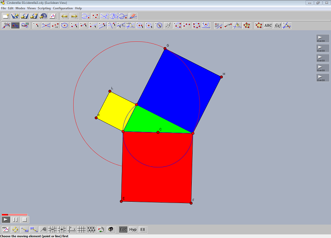Pause the running animation
The width and height of the screenshot is (331, 238).
click(x=15, y=220)
